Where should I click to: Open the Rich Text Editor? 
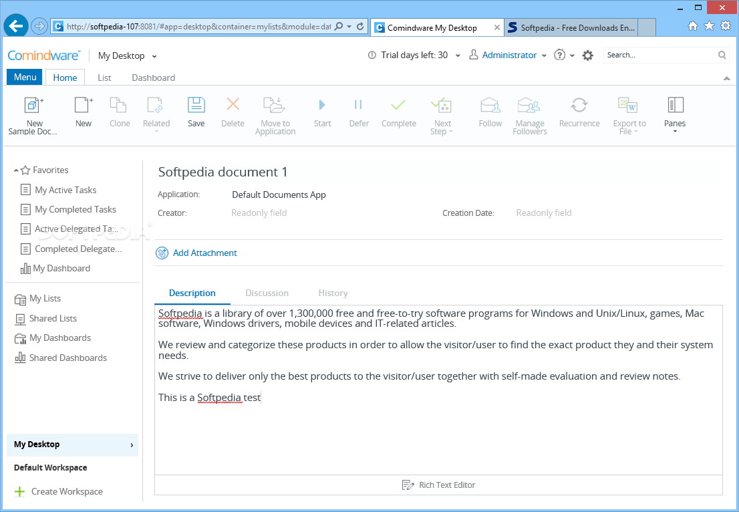click(x=438, y=485)
